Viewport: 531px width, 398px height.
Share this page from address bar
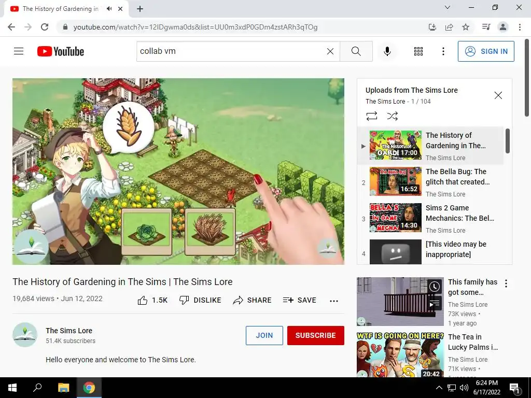(449, 27)
